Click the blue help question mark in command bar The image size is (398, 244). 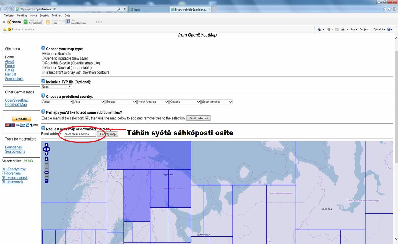tap(389, 29)
